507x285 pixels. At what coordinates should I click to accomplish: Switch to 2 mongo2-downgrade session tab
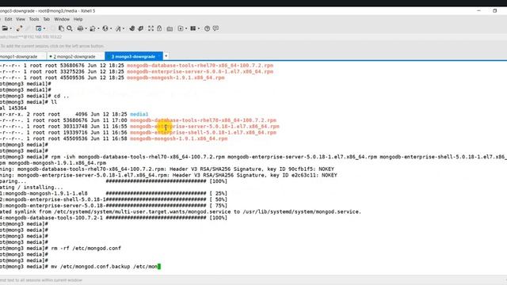coord(76,56)
